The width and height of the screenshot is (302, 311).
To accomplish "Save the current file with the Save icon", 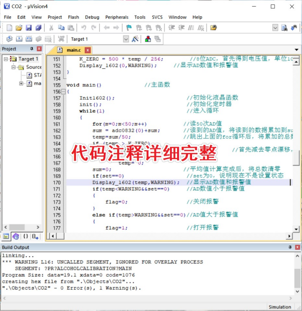I will (x=29, y=28).
